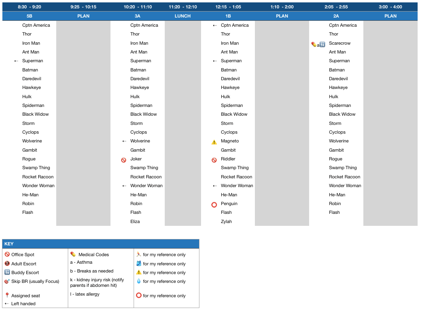422x312 pixels.
Task: Click the 12:15 - 1:05 time slot
Action: point(228,7)
